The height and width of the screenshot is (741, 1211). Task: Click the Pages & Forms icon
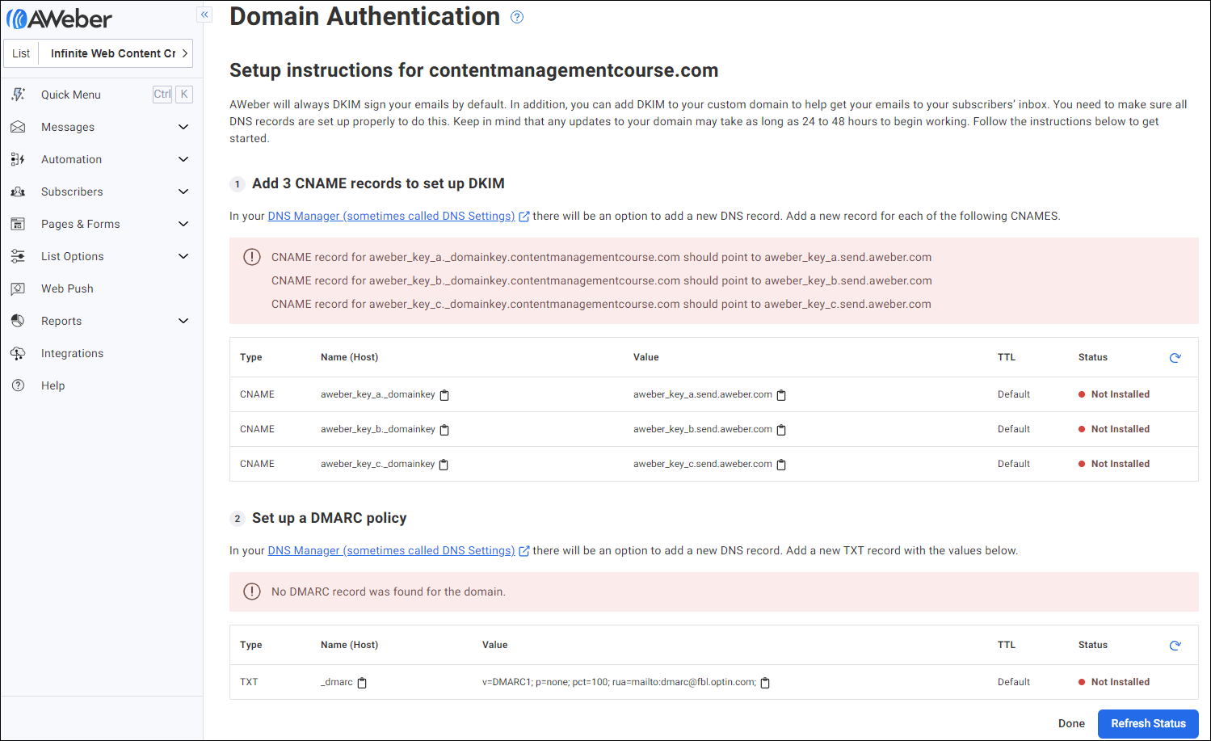coord(18,224)
